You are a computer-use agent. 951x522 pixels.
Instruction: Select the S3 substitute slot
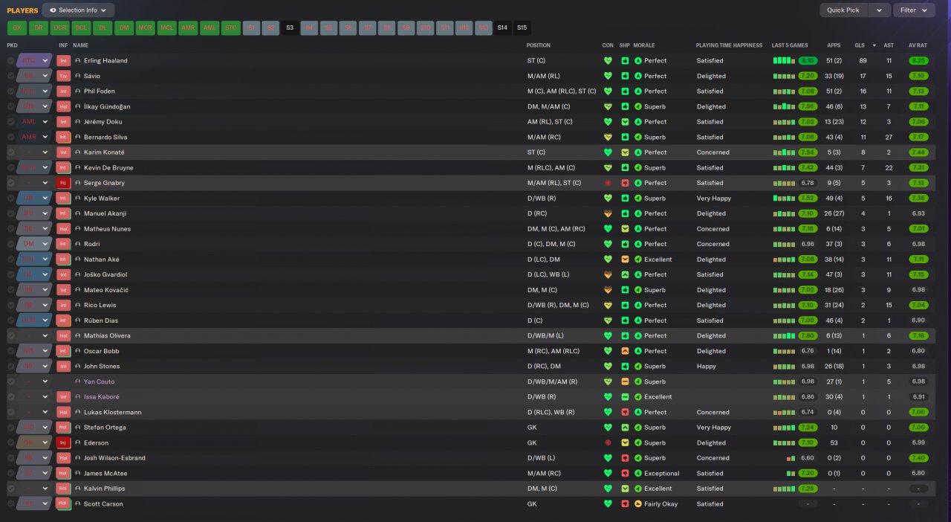pos(290,28)
